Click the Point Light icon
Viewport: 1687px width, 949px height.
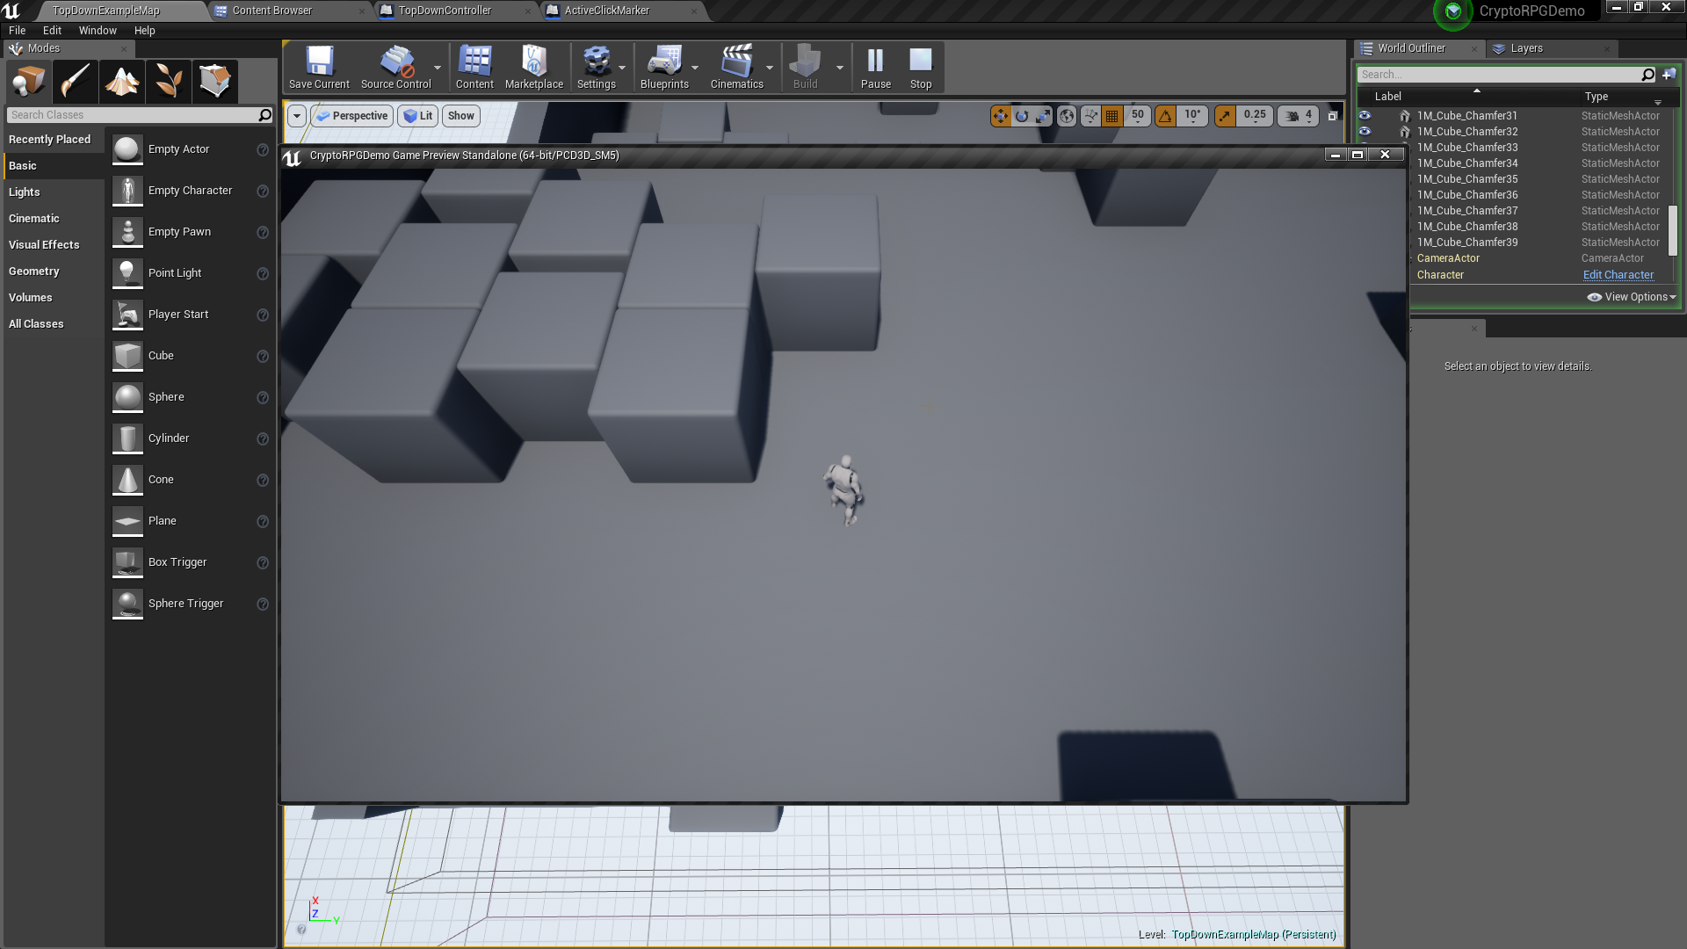[x=127, y=273]
